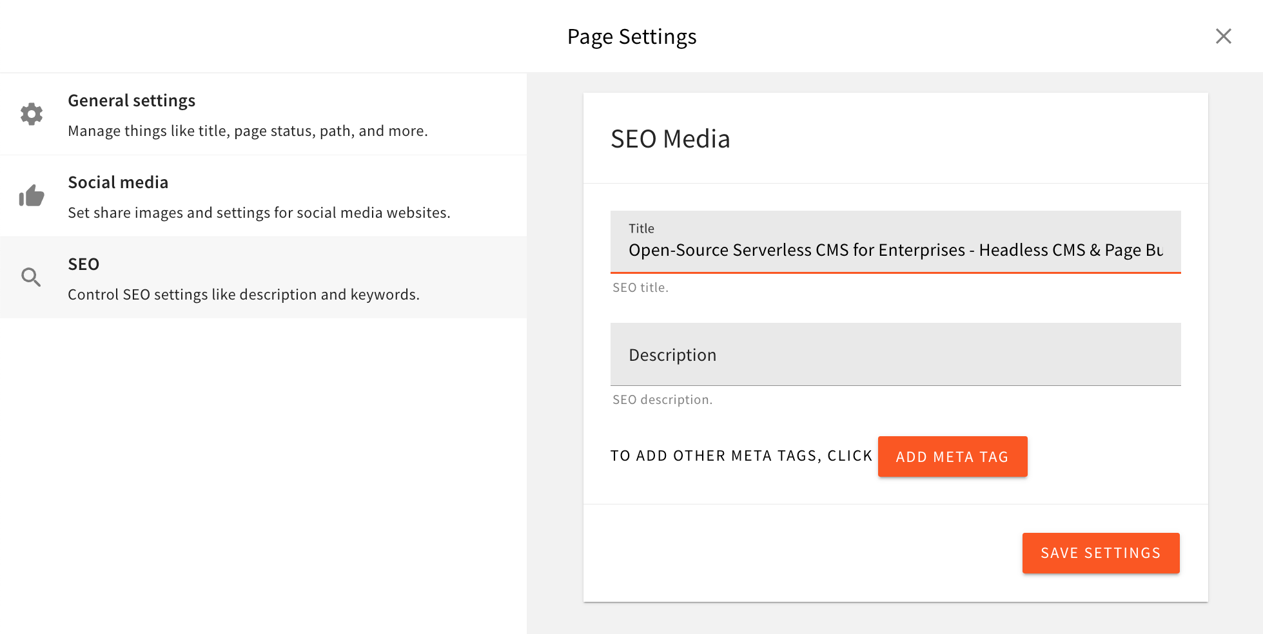Click the Manage things like title description text
The image size is (1263, 634).
pyautogui.click(x=248, y=130)
